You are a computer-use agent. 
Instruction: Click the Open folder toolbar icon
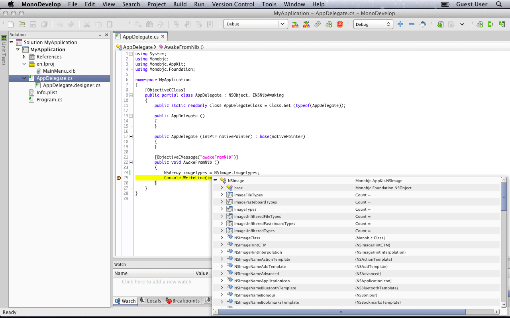click(22, 24)
